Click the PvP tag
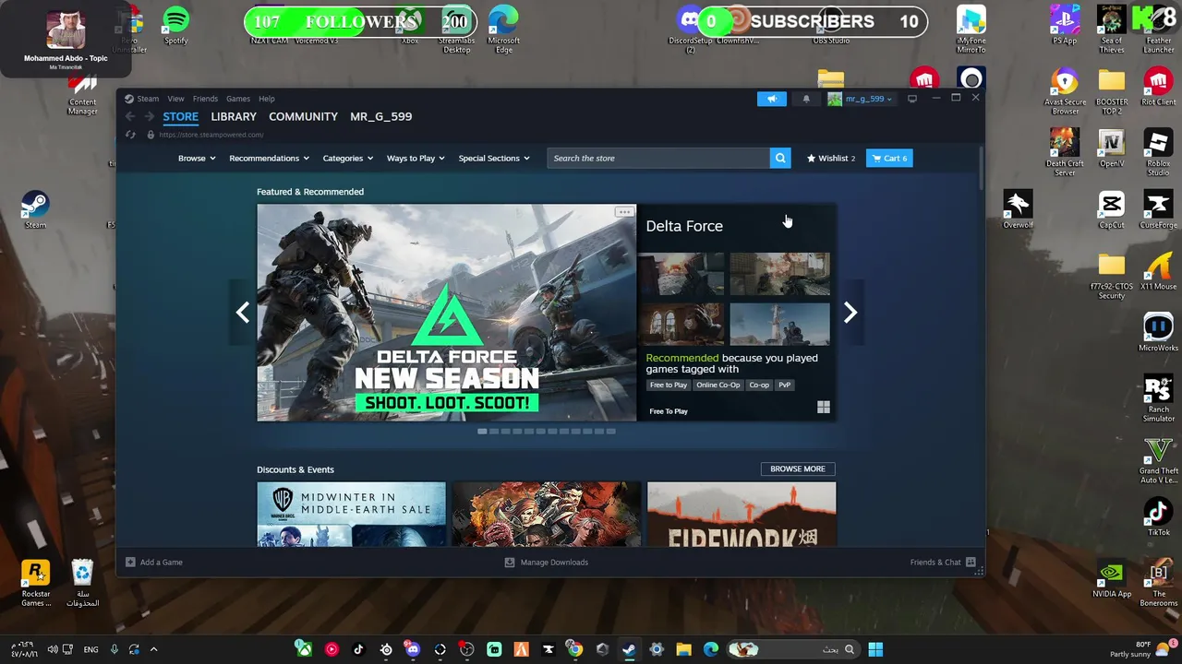Screen dimensions: 1182x664 point(784,385)
